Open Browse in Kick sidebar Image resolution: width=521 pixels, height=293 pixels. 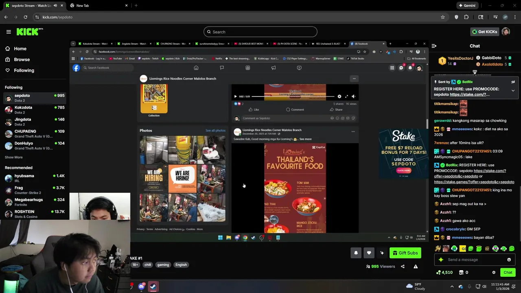[x=18, y=59]
